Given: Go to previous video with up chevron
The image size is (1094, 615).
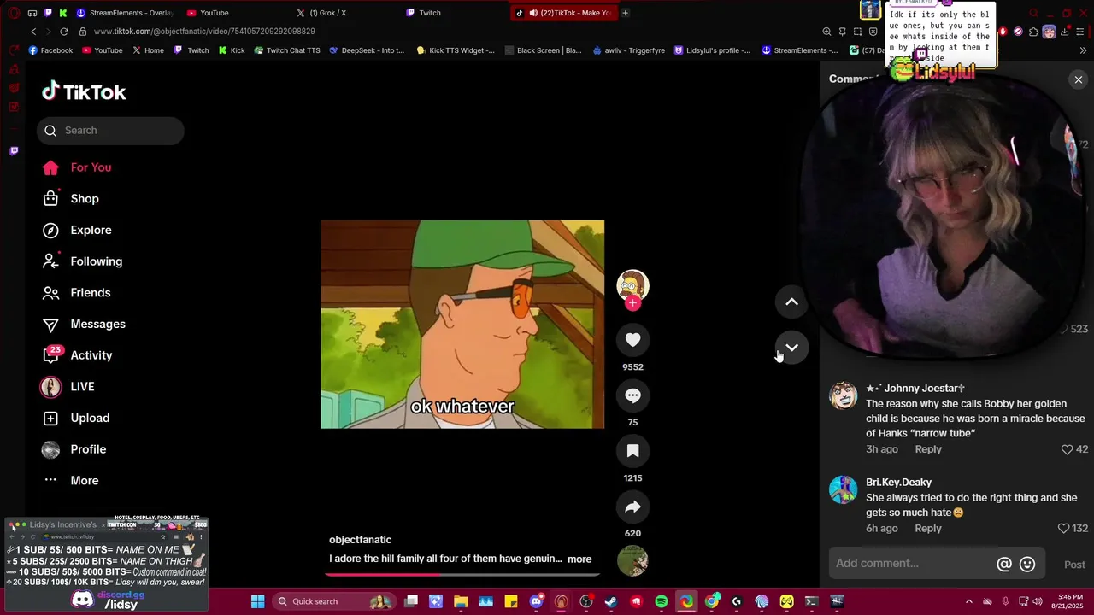Looking at the screenshot, I should tap(791, 302).
